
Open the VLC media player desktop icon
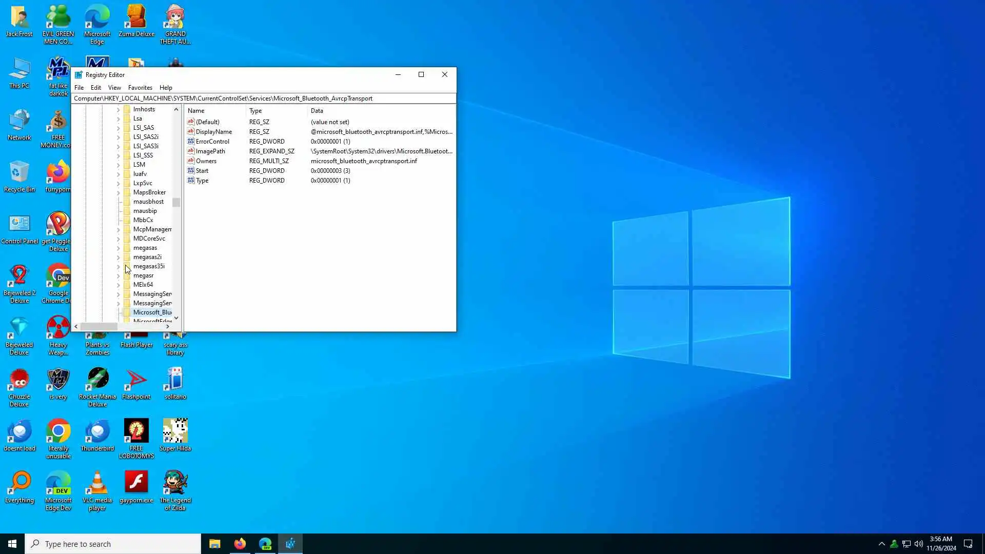pyautogui.click(x=97, y=483)
